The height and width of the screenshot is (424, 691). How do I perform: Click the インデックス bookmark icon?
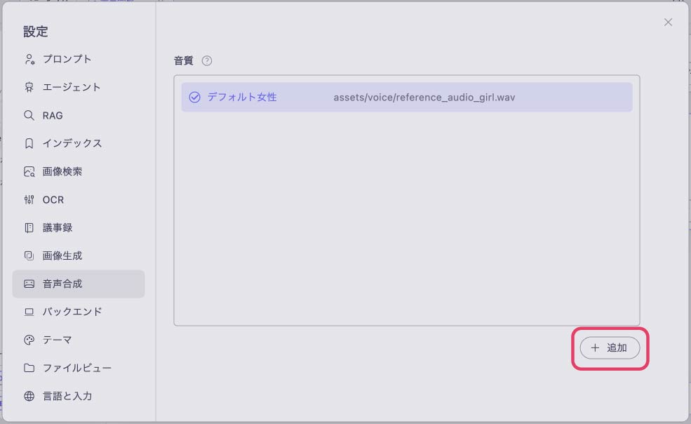29,143
